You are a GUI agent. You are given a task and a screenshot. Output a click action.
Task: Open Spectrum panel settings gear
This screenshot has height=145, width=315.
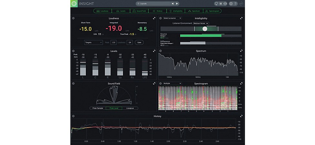[160, 51]
